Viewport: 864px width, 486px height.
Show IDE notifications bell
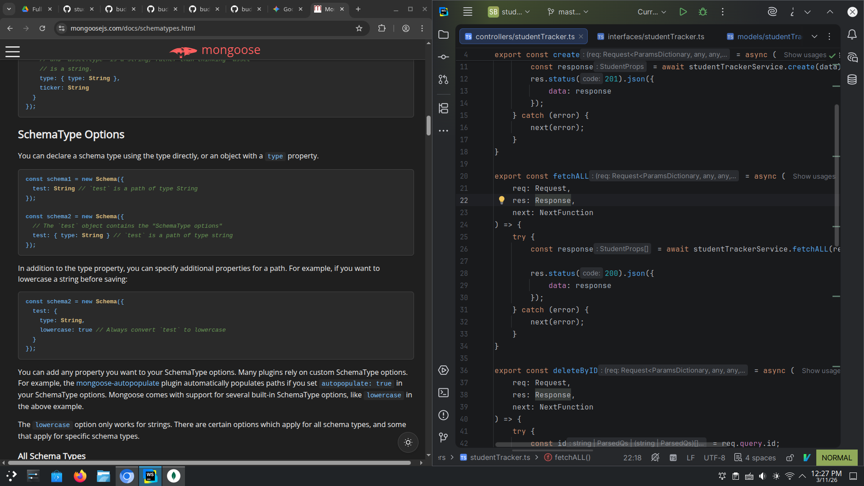pos(852,35)
